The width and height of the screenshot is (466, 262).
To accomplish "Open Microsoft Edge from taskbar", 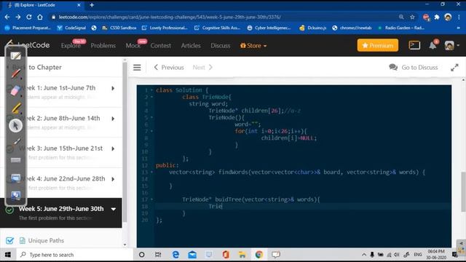I will click(175, 255).
